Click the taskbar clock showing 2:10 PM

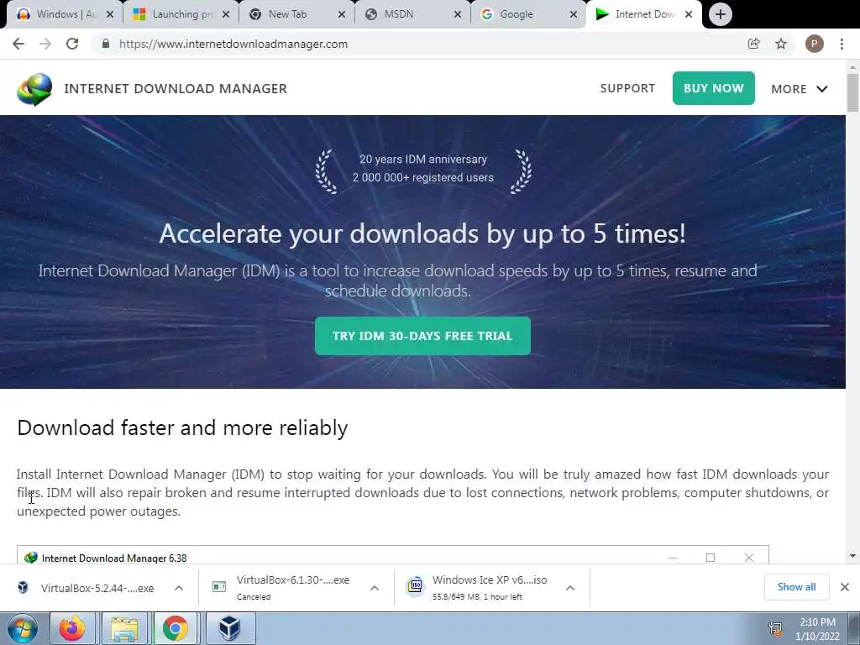pyautogui.click(x=817, y=628)
